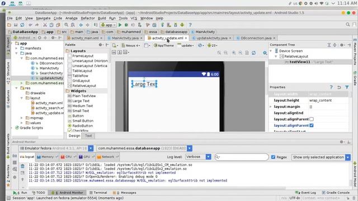This screenshot has width=358, height=201.
Task: Open the AVD Manager icon
Action: [x=169, y=25]
